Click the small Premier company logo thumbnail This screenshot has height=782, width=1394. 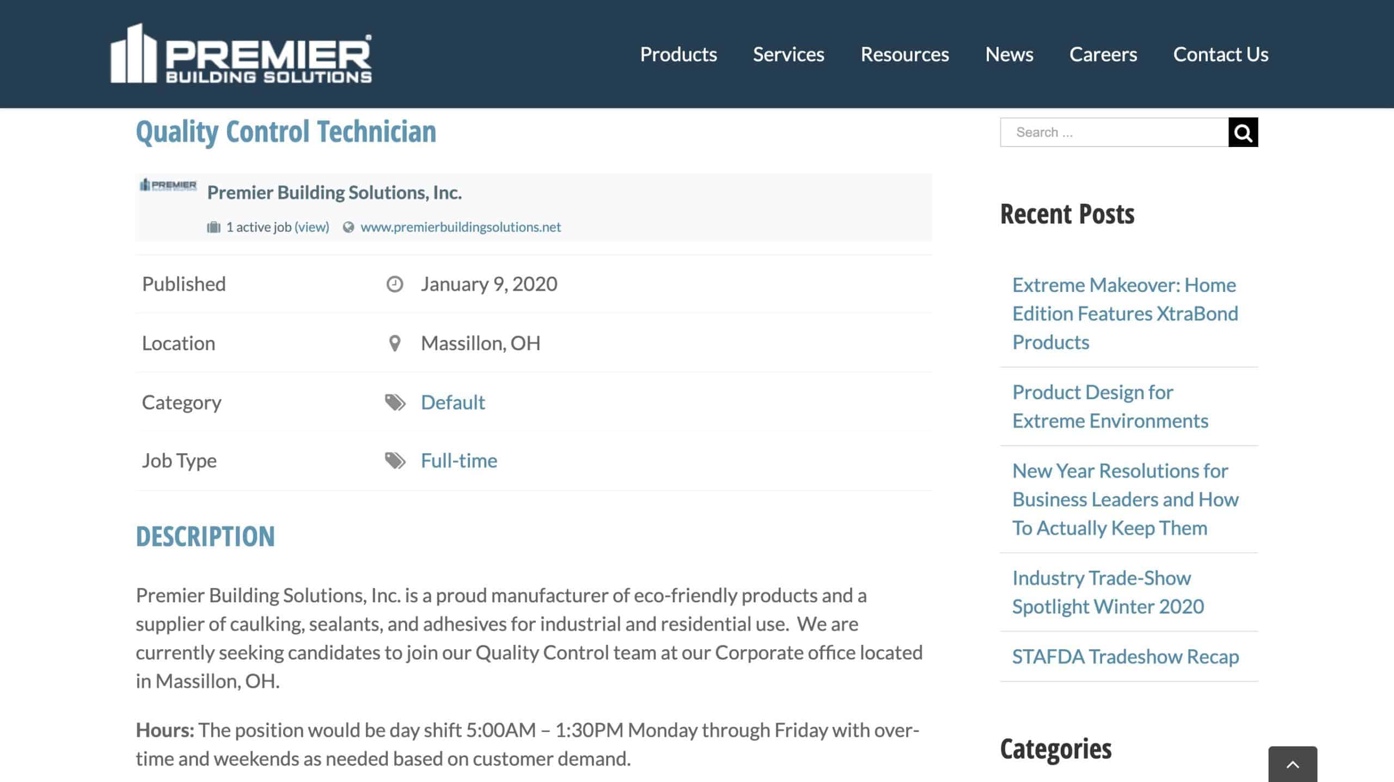pyautogui.click(x=168, y=185)
